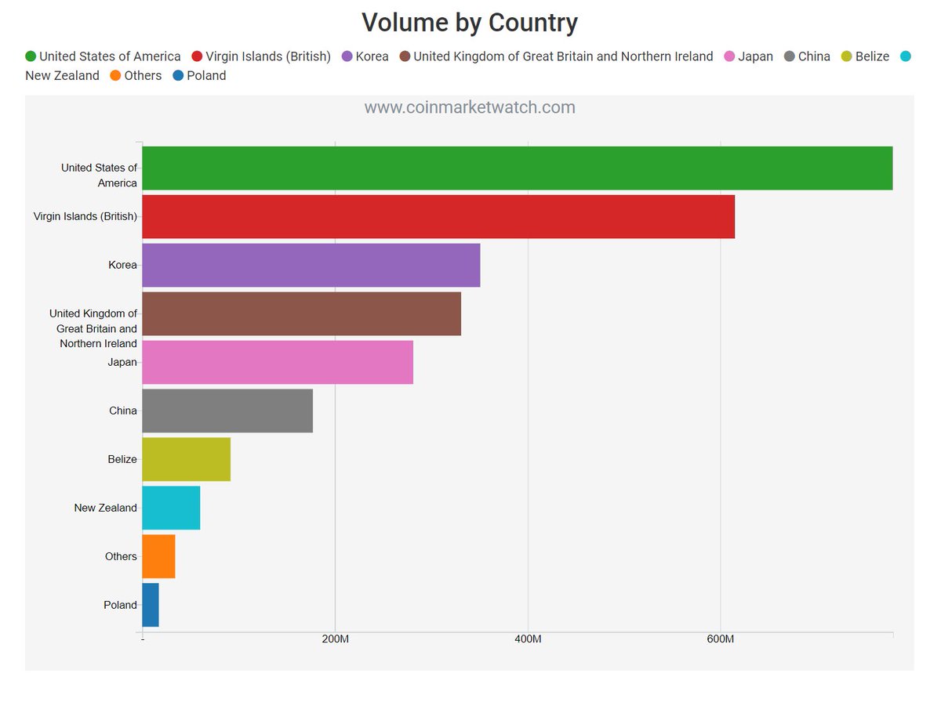The width and height of the screenshot is (941, 702).
Task: Toggle the United Kingdom legend entry
Action: pos(556,56)
